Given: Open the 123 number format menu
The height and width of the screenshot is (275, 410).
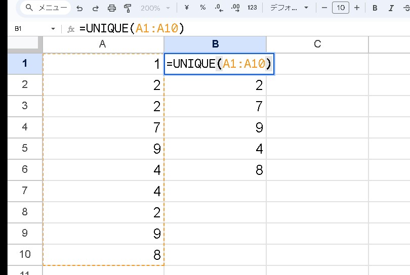Looking at the screenshot, I should pyautogui.click(x=252, y=8).
